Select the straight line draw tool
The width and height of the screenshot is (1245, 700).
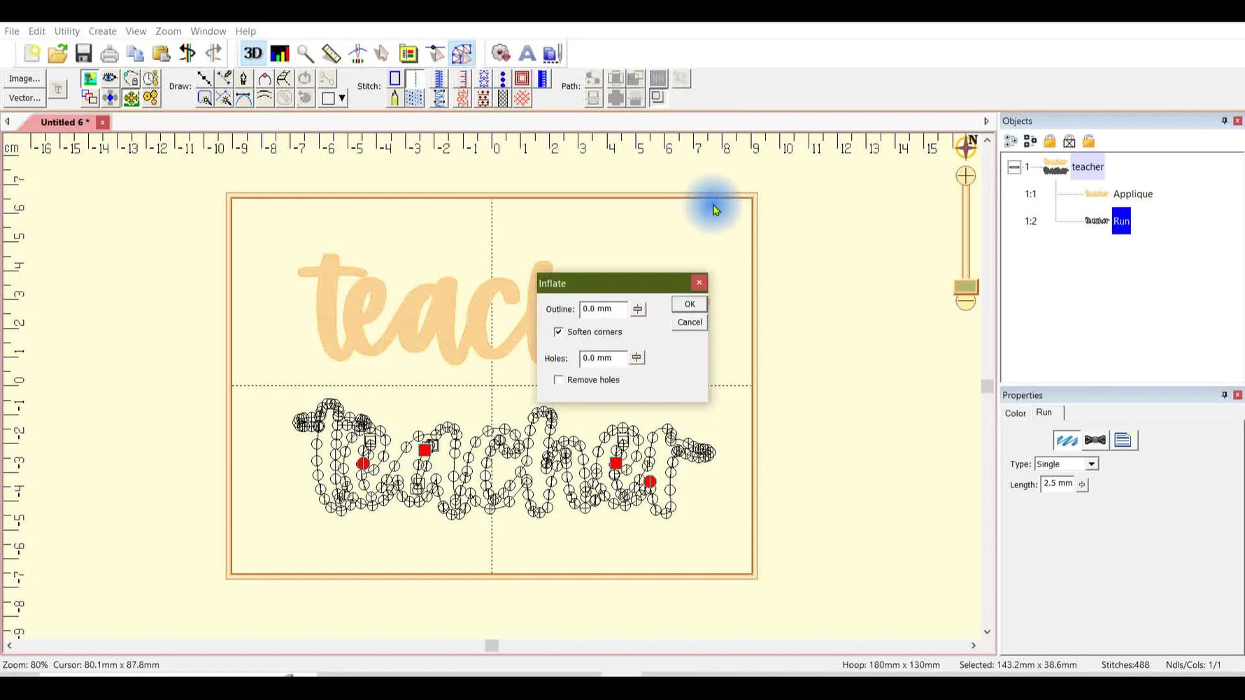coord(204,78)
